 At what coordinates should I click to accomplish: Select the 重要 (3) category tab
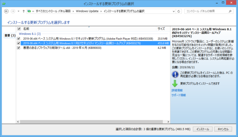pos(10,36)
